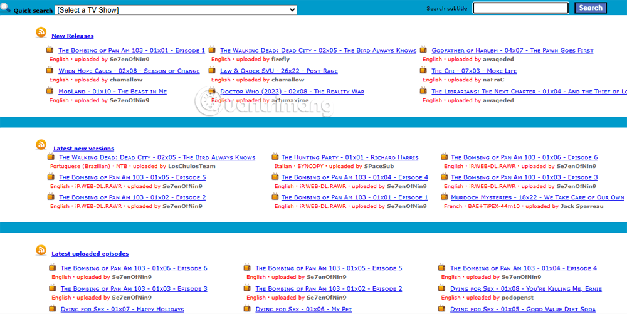Open Dying for Sex 01x05 Good Value Diet Soda
This screenshot has height=314, width=627.
pos(523,309)
